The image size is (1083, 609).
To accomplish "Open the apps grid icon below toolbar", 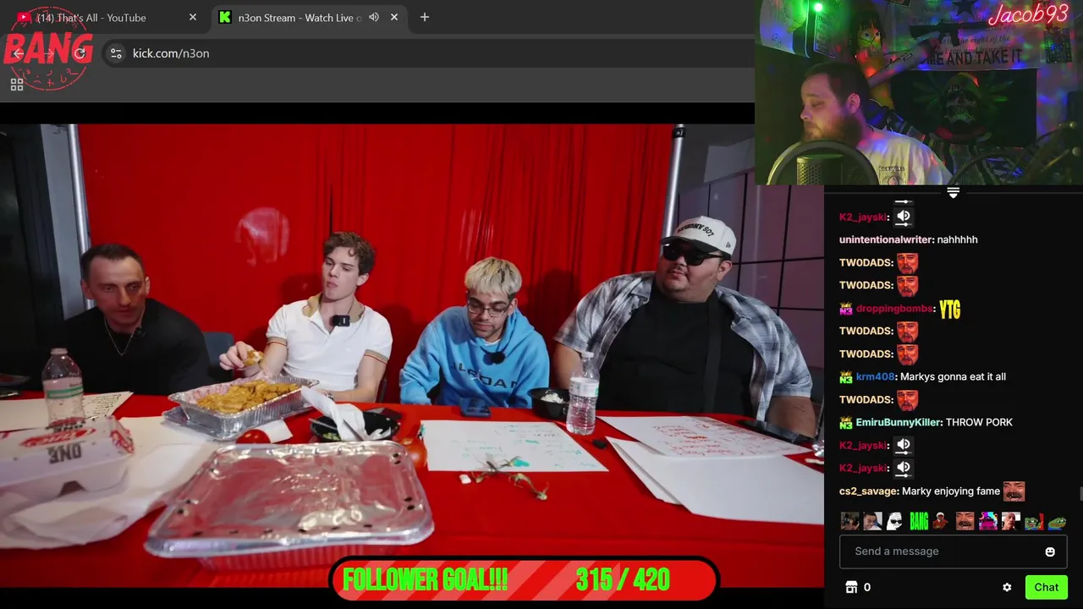I will coord(17,85).
